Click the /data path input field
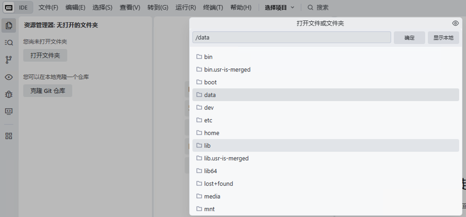The image size is (466, 217). (292, 38)
